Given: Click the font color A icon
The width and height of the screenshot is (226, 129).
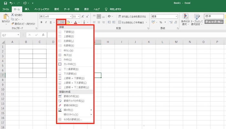Looking at the screenshot, I should point(76,22).
